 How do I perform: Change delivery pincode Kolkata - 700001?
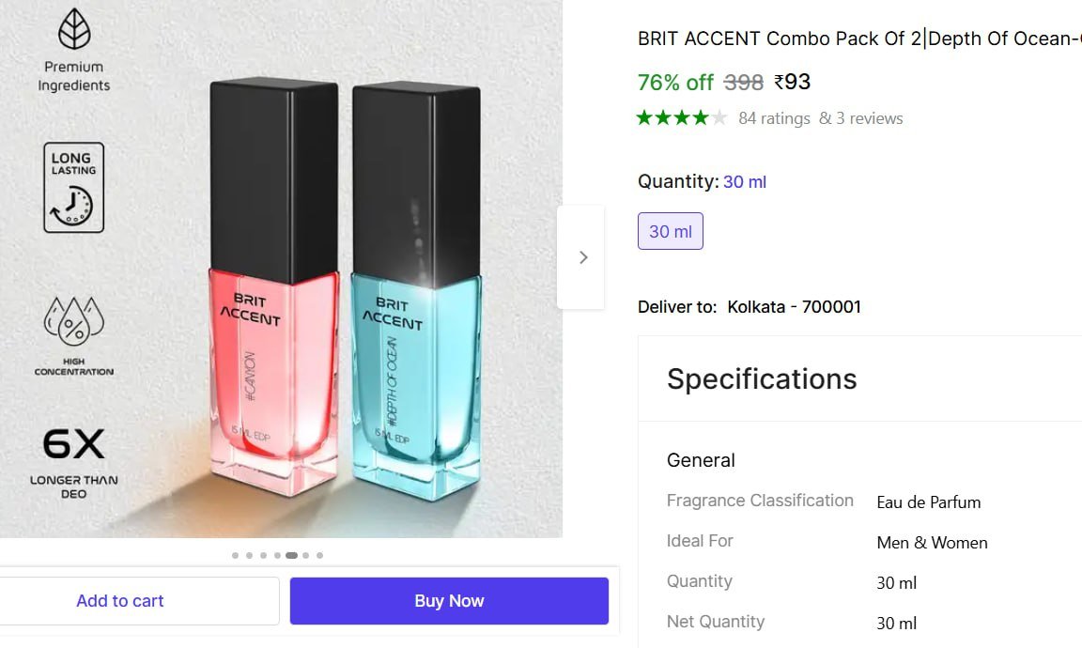(x=794, y=307)
